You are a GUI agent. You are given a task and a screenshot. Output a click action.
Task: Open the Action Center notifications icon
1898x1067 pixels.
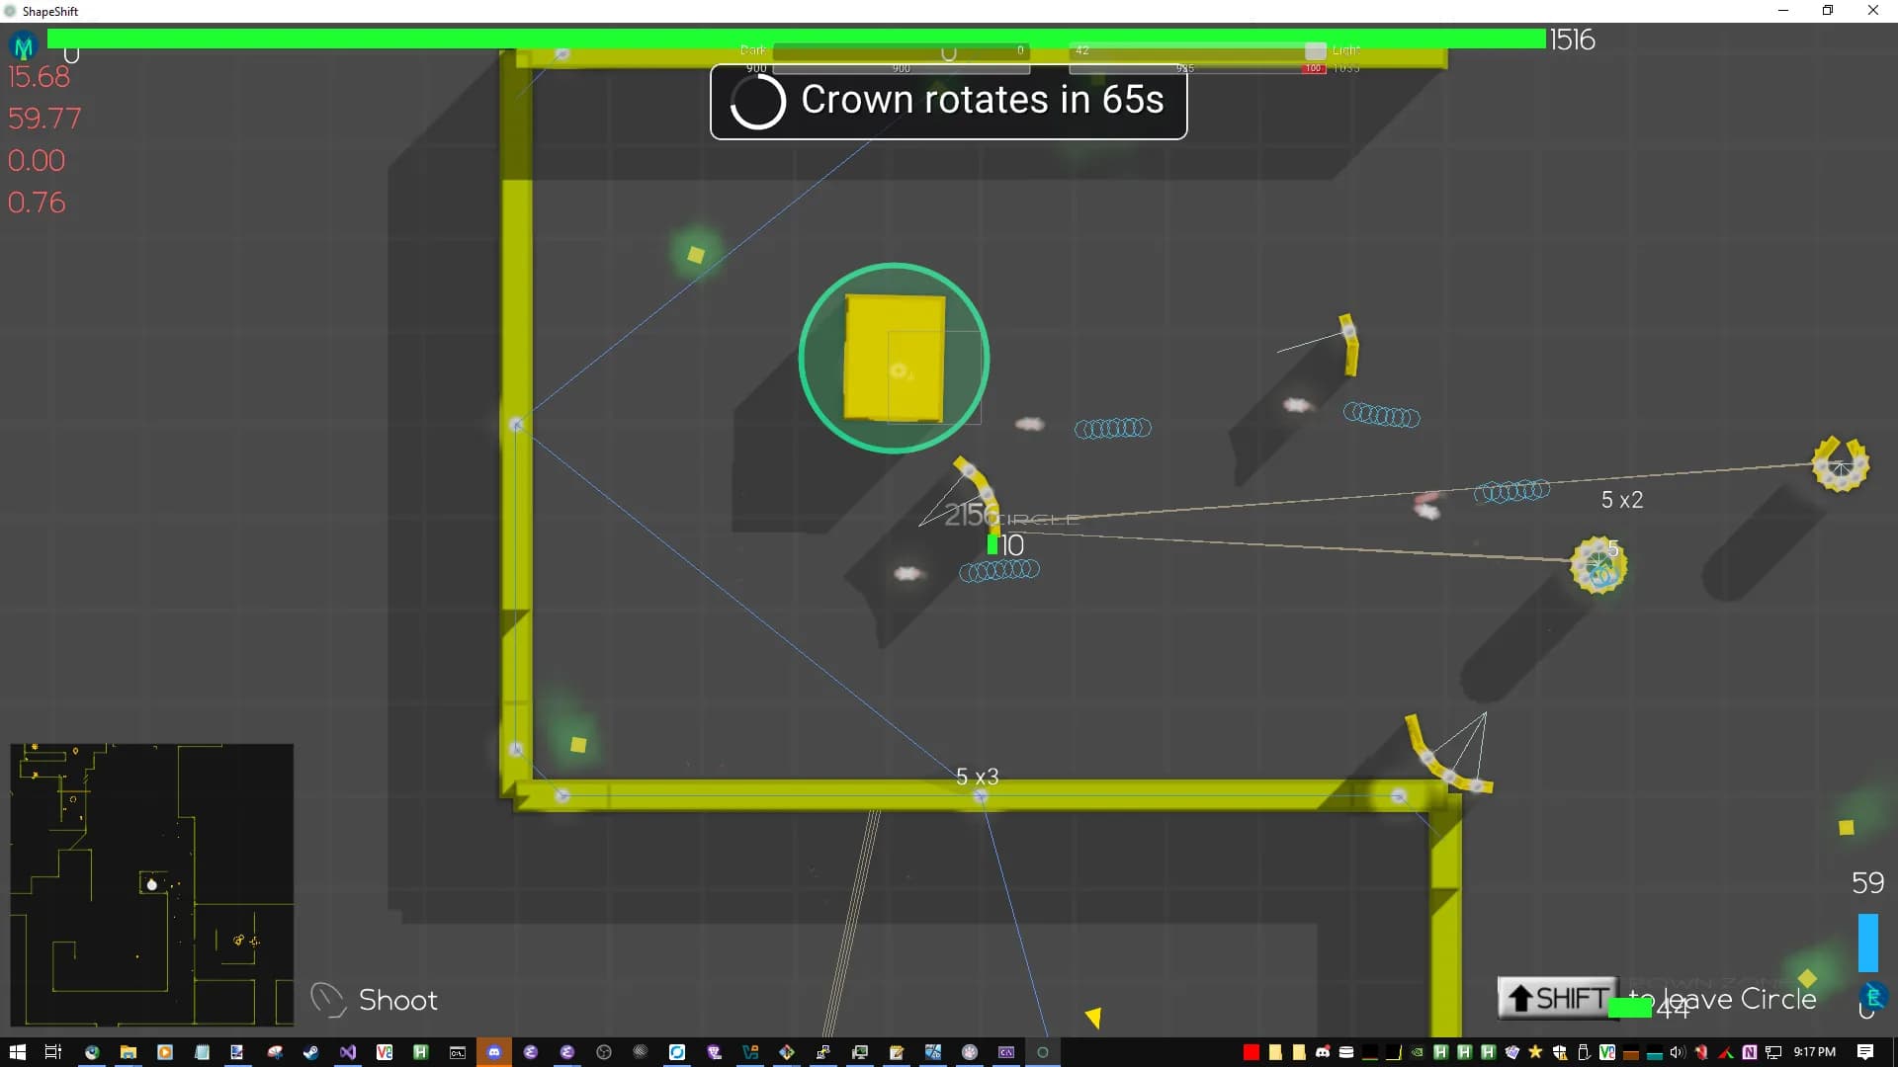tap(1865, 1052)
